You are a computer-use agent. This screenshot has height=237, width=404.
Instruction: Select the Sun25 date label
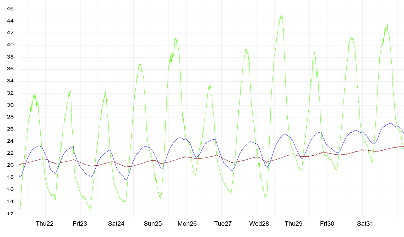[153, 224]
